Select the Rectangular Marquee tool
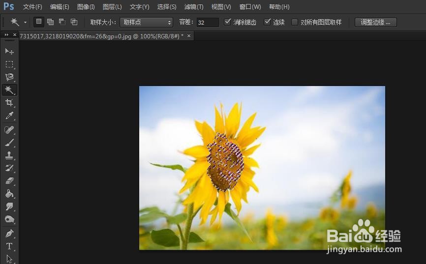The height and width of the screenshot is (264, 426). coord(9,64)
